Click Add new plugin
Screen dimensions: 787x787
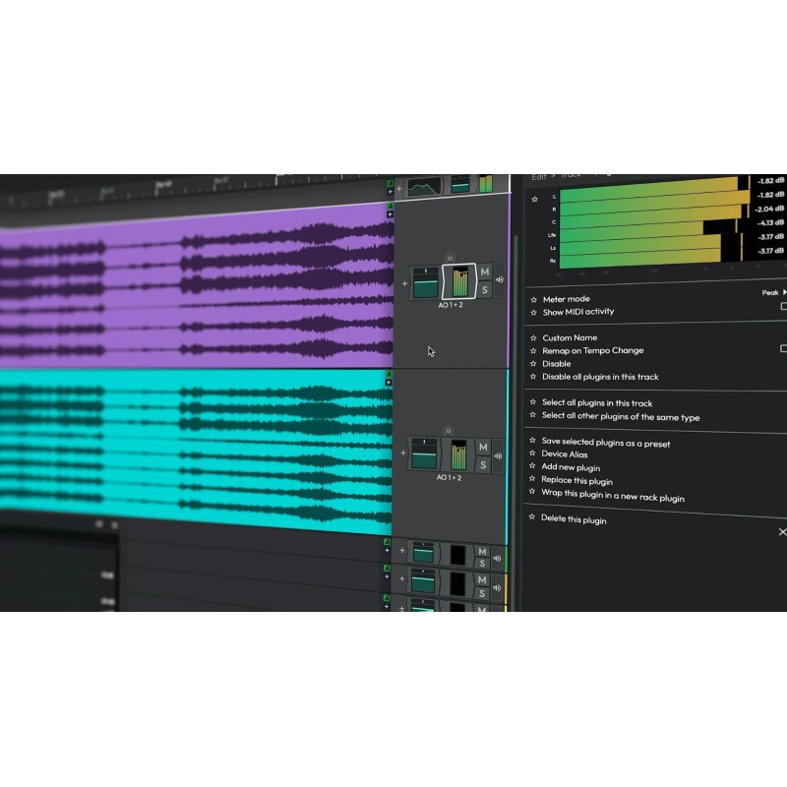(571, 466)
